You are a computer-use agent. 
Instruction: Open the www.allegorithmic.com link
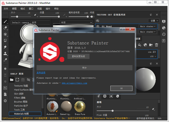click(74, 83)
